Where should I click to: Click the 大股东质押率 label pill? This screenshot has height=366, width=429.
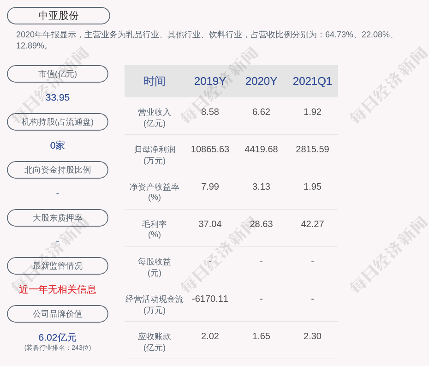(58, 218)
